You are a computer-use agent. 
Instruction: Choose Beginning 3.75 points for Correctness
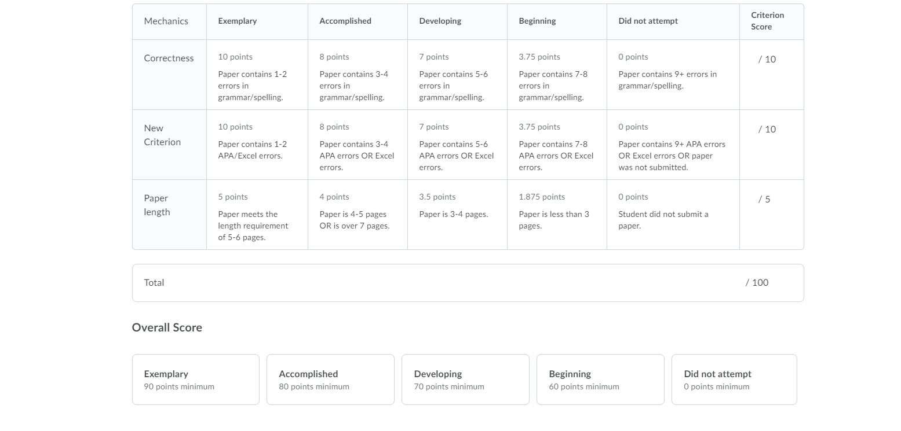[x=557, y=75]
